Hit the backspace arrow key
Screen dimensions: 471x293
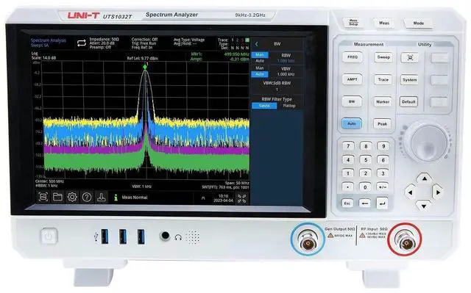[365, 203]
